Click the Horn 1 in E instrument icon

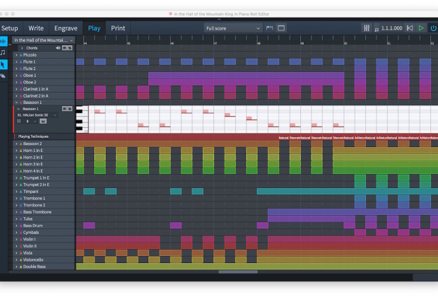[x=20, y=151]
